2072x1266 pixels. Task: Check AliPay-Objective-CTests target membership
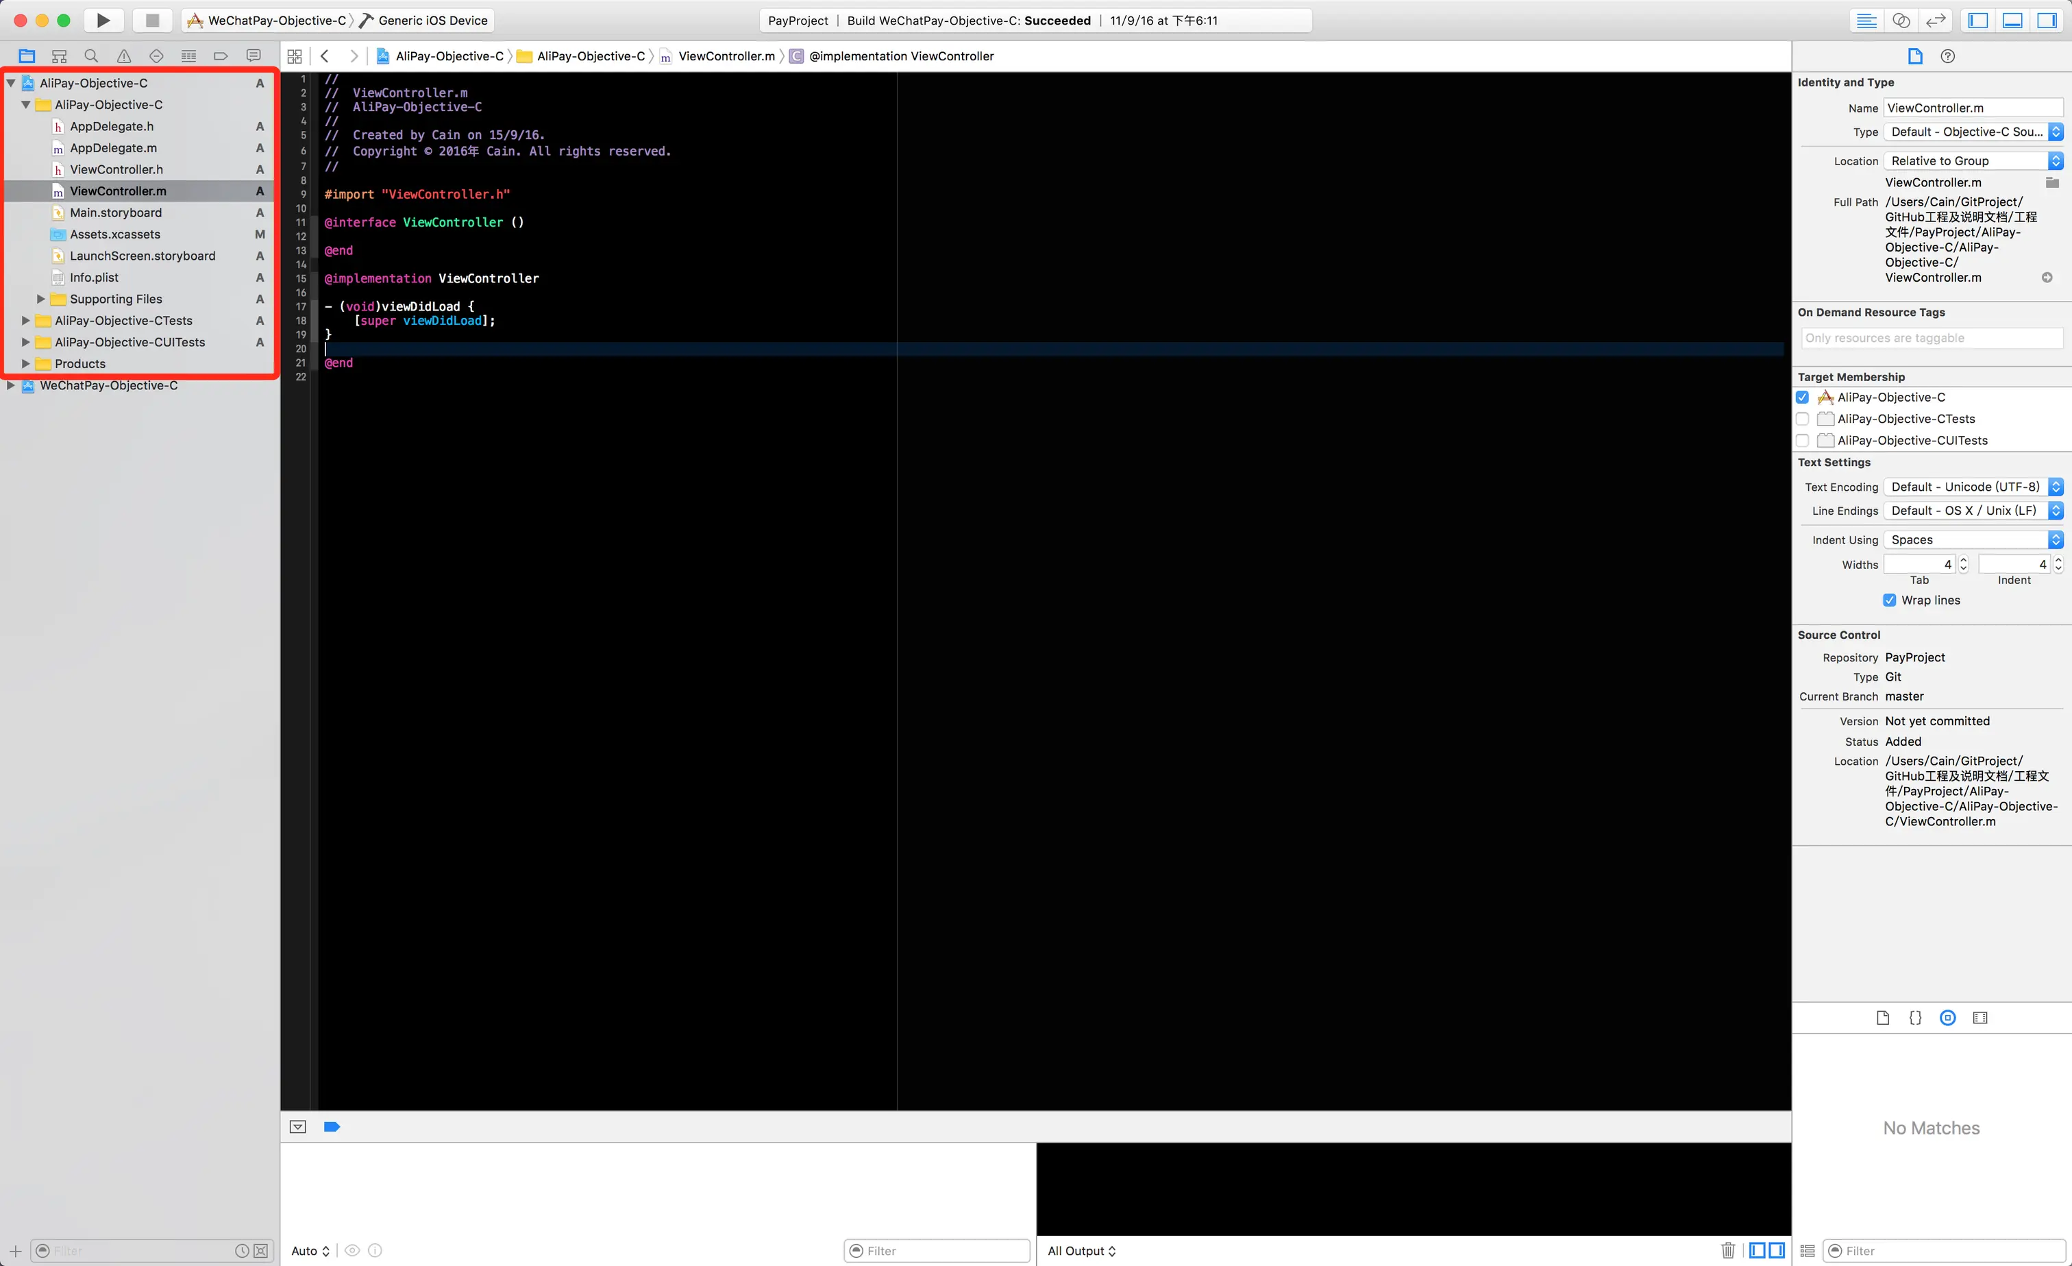point(1802,419)
